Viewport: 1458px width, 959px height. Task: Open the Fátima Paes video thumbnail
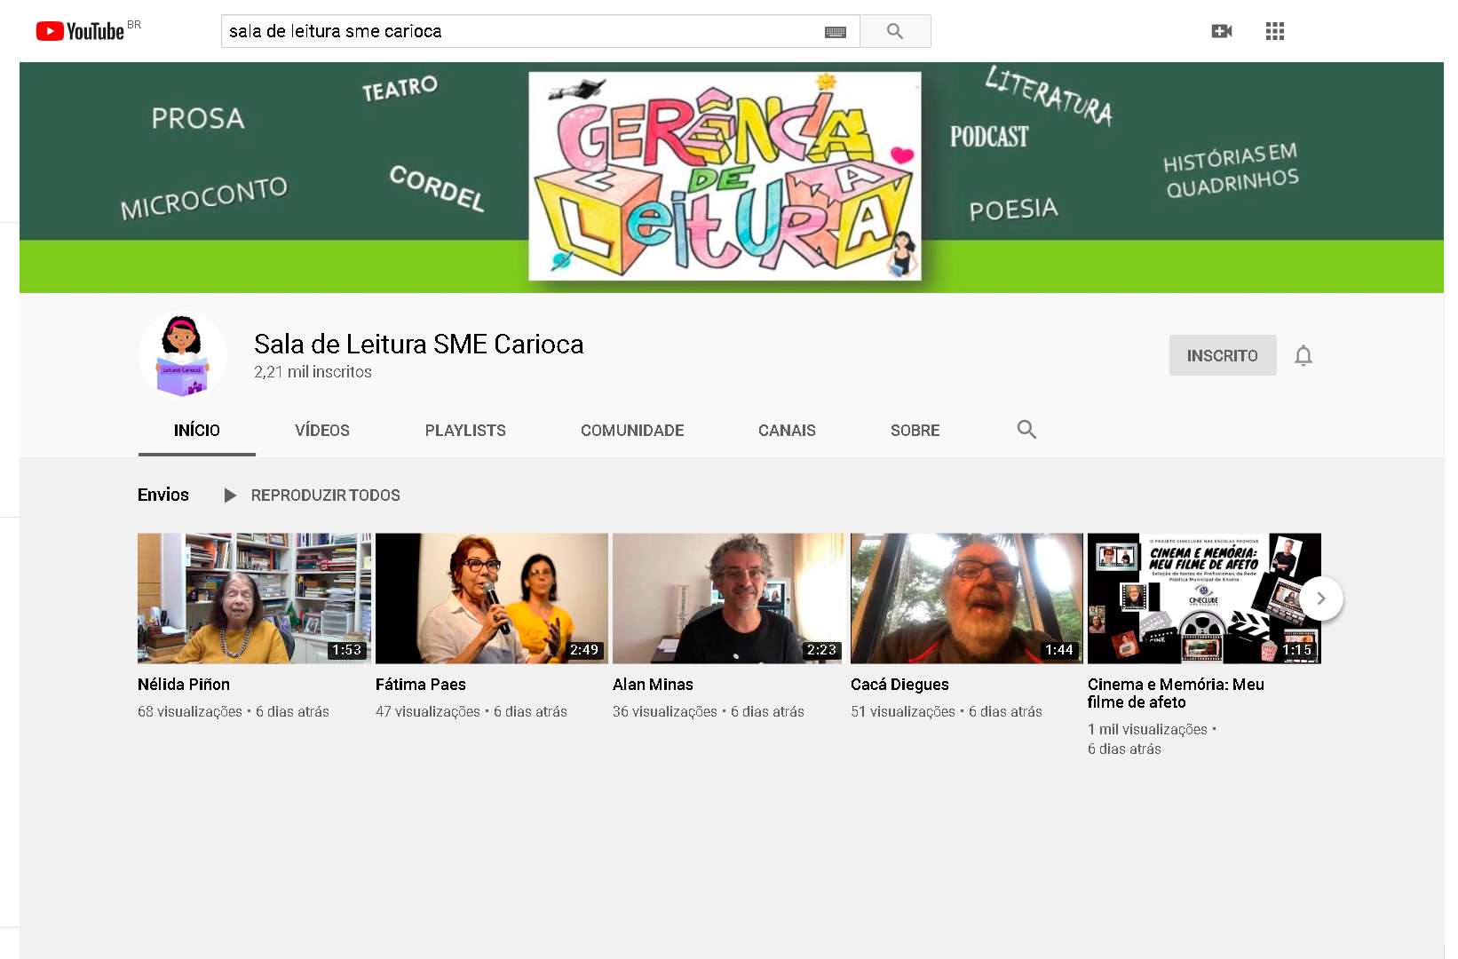[492, 598]
